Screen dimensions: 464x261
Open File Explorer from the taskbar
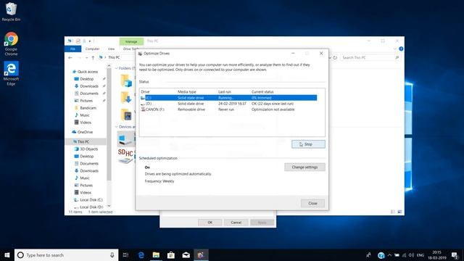156,254
